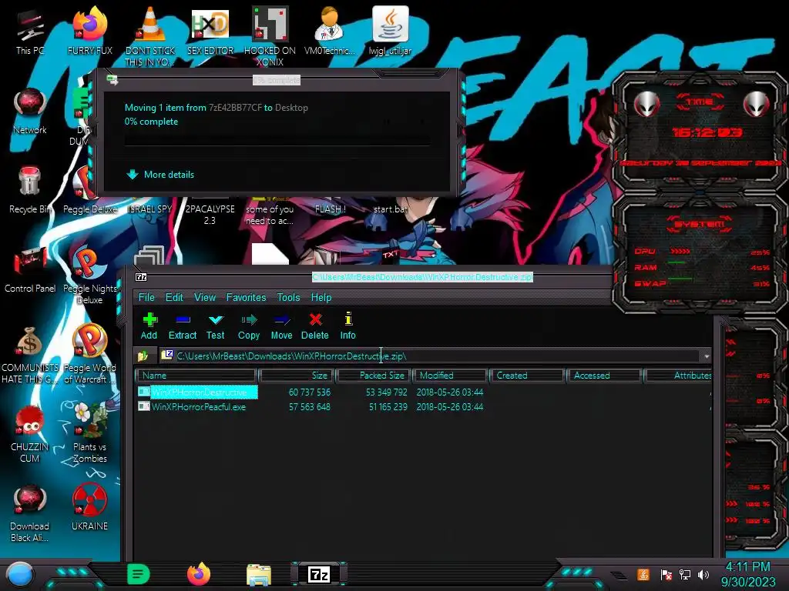The width and height of the screenshot is (789, 591).
Task: Open the Edit menu in 7-Zip
Action: pos(174,298)
